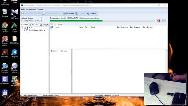Switch to the Дата tab in left panel
This screenshot has width=188, height=106.
42,25
